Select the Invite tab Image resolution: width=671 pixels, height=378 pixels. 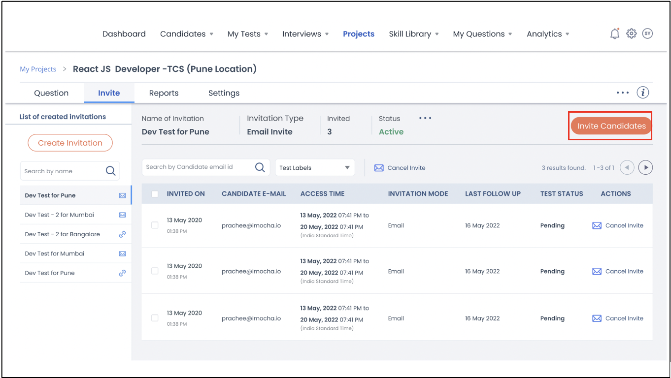coord(109,93)
